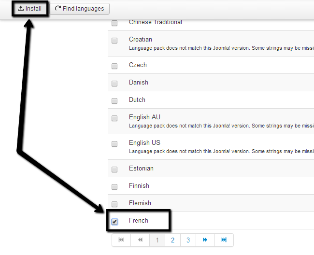Check the Chinese Traditional checkbox

[x=114, y=23]
